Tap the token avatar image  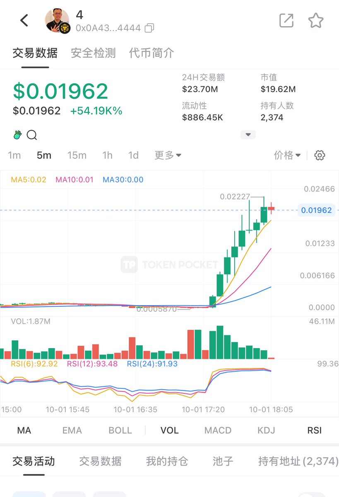58,20
